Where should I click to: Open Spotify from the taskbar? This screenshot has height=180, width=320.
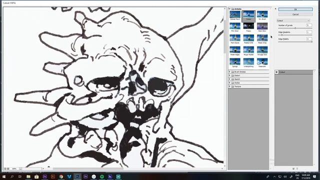[102, 176]
